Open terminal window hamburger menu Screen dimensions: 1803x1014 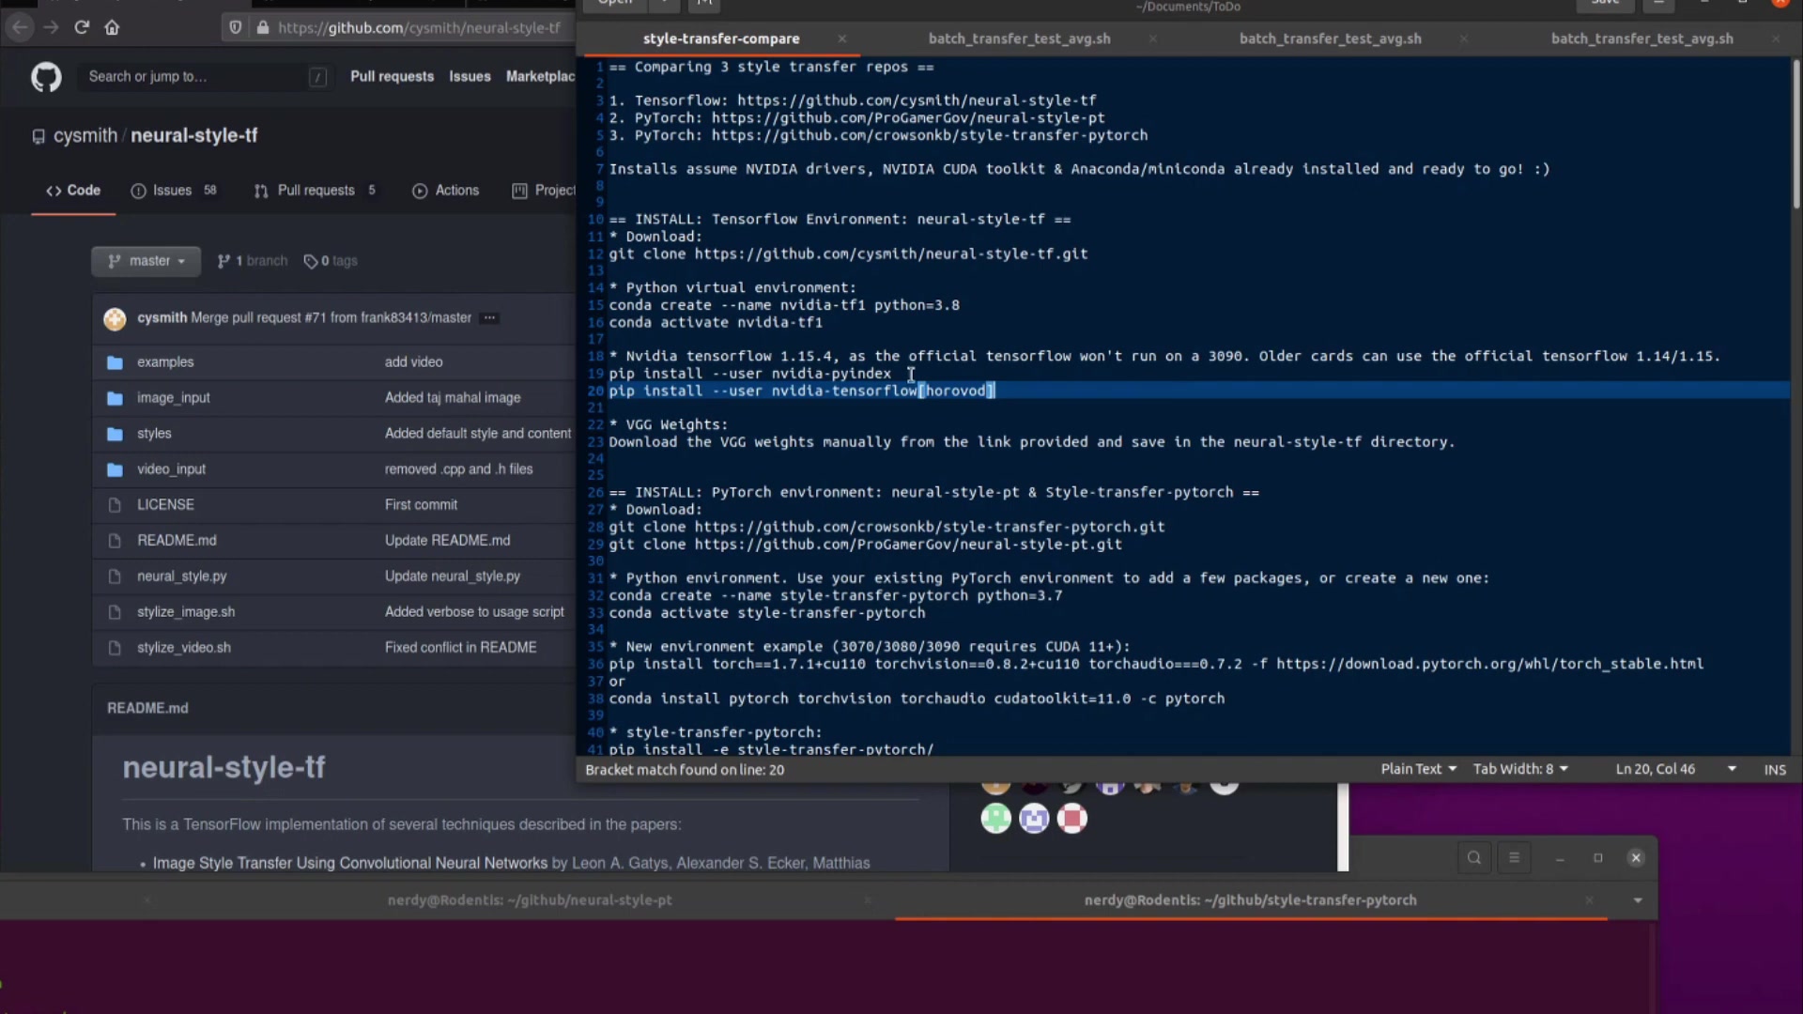pos(1514,857)
